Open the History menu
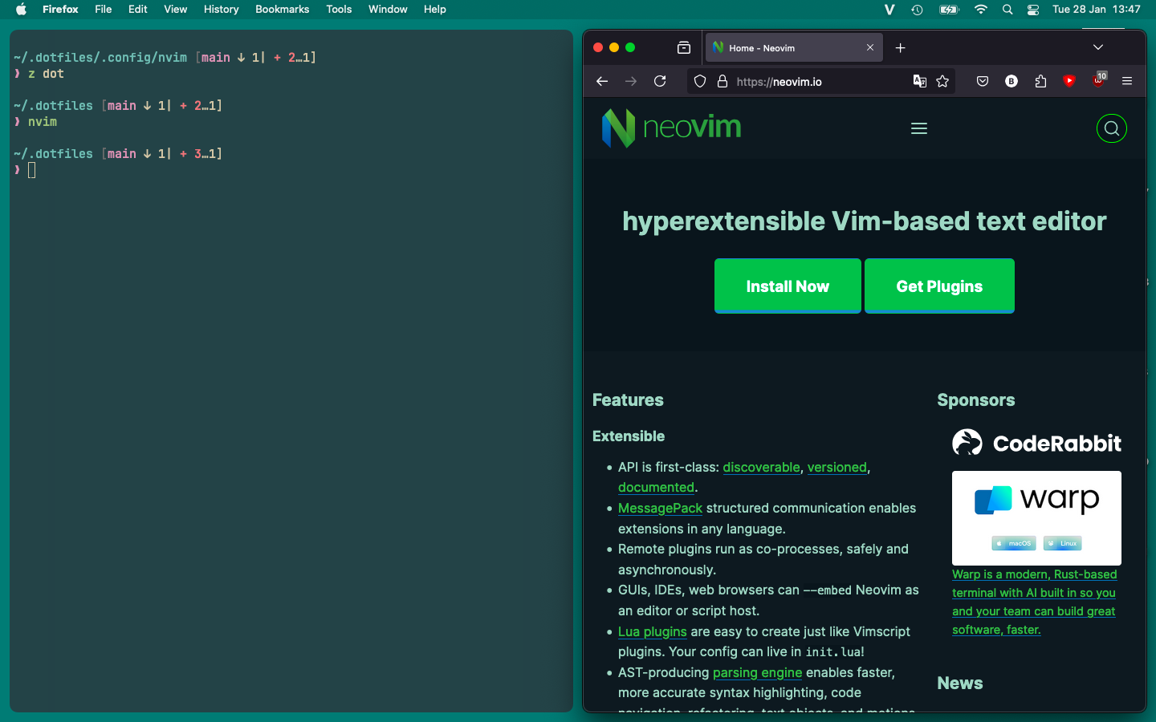This screenshot has height=722, width=1156. click(222, 10)
